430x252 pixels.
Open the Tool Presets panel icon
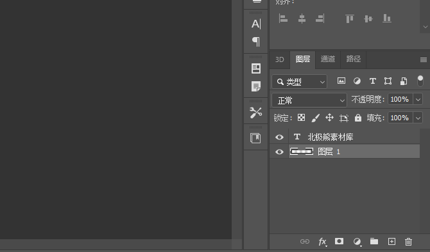click(x=256, y=113)
